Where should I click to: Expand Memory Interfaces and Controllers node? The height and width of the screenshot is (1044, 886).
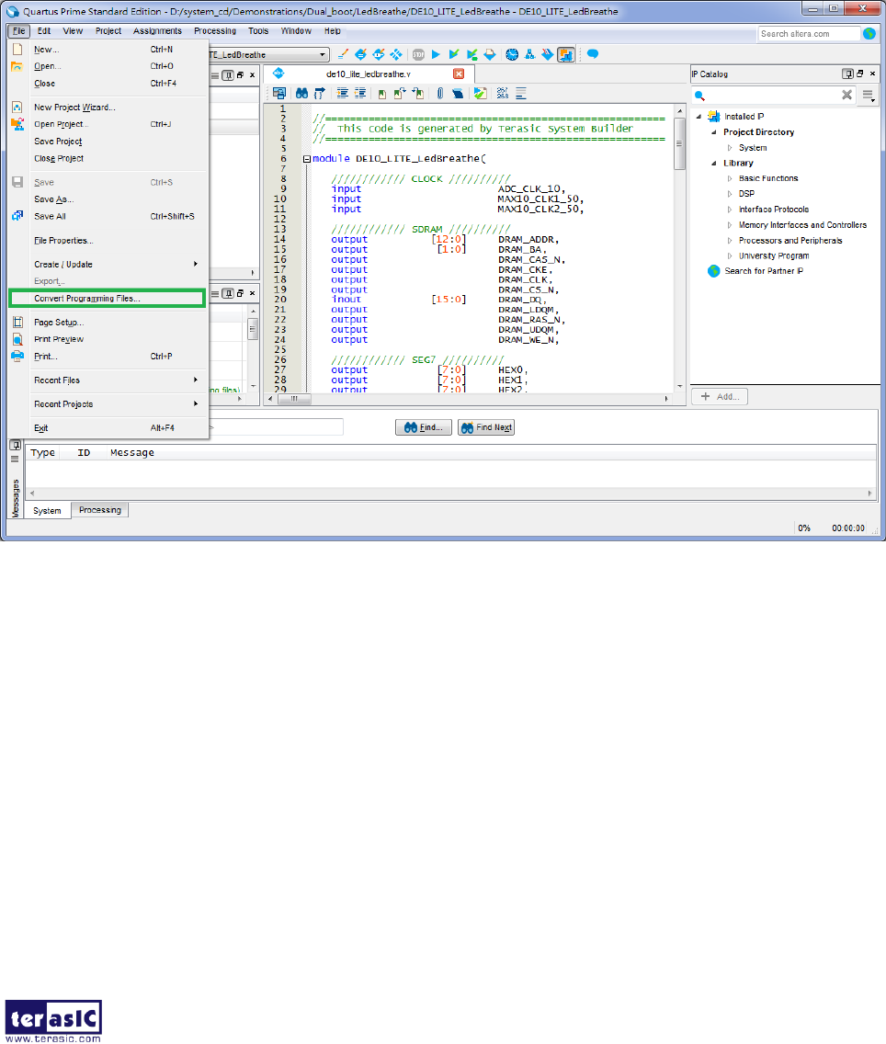click(730, 225)
